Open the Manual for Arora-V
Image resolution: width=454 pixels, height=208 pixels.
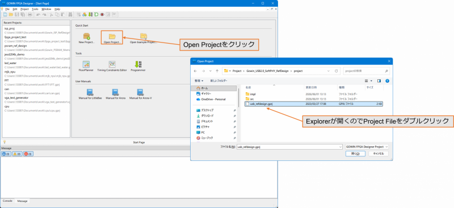tap(140, 94)
